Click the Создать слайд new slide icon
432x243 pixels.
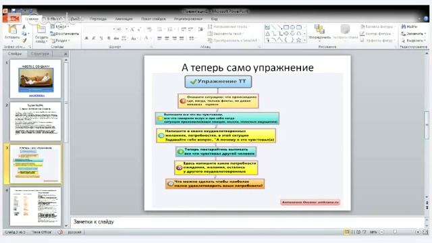(41, 30)
